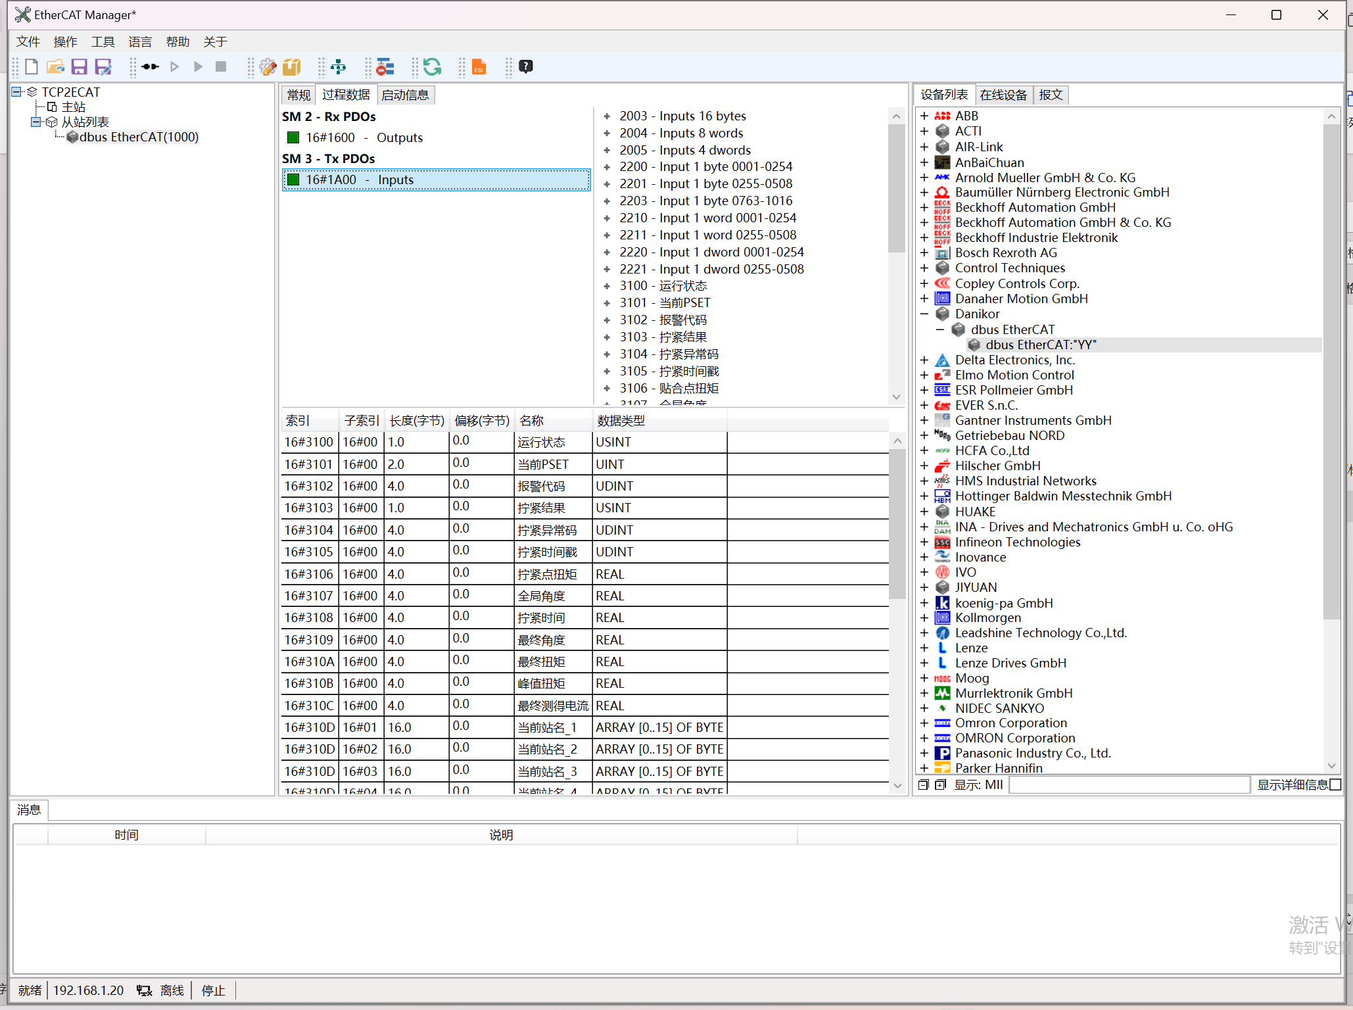
Task: Collapse the 从站列表 tree node
Action: point(36,122)
